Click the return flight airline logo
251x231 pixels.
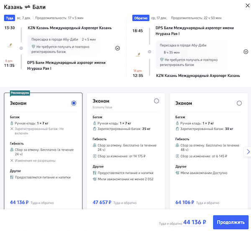[x=138, y=55]
